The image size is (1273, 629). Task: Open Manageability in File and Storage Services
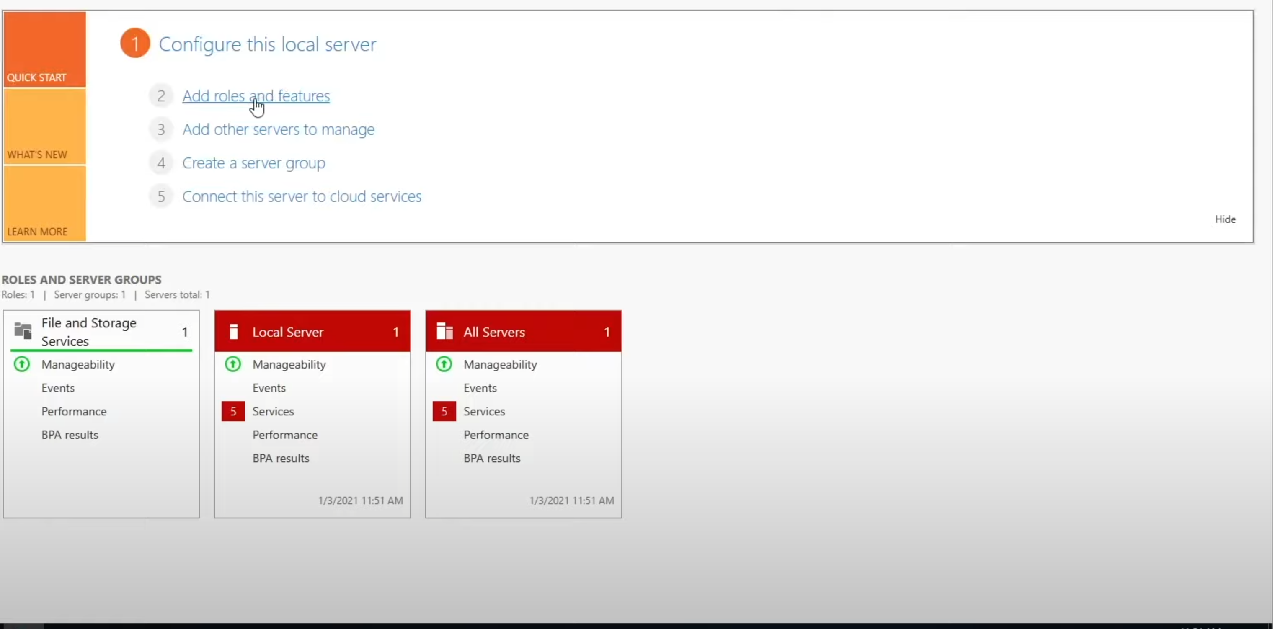pyautogui.click(x=78, y=365)
